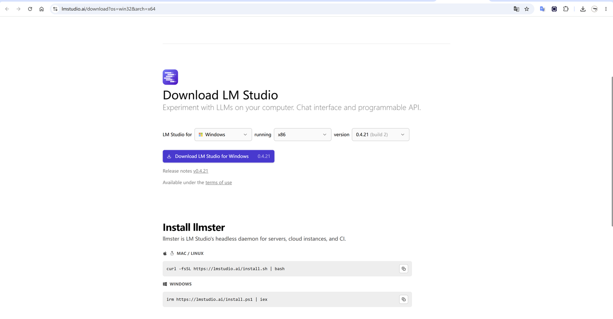613x319 pixels.
Task: Click the browser forward arrow
Action: 18,9
